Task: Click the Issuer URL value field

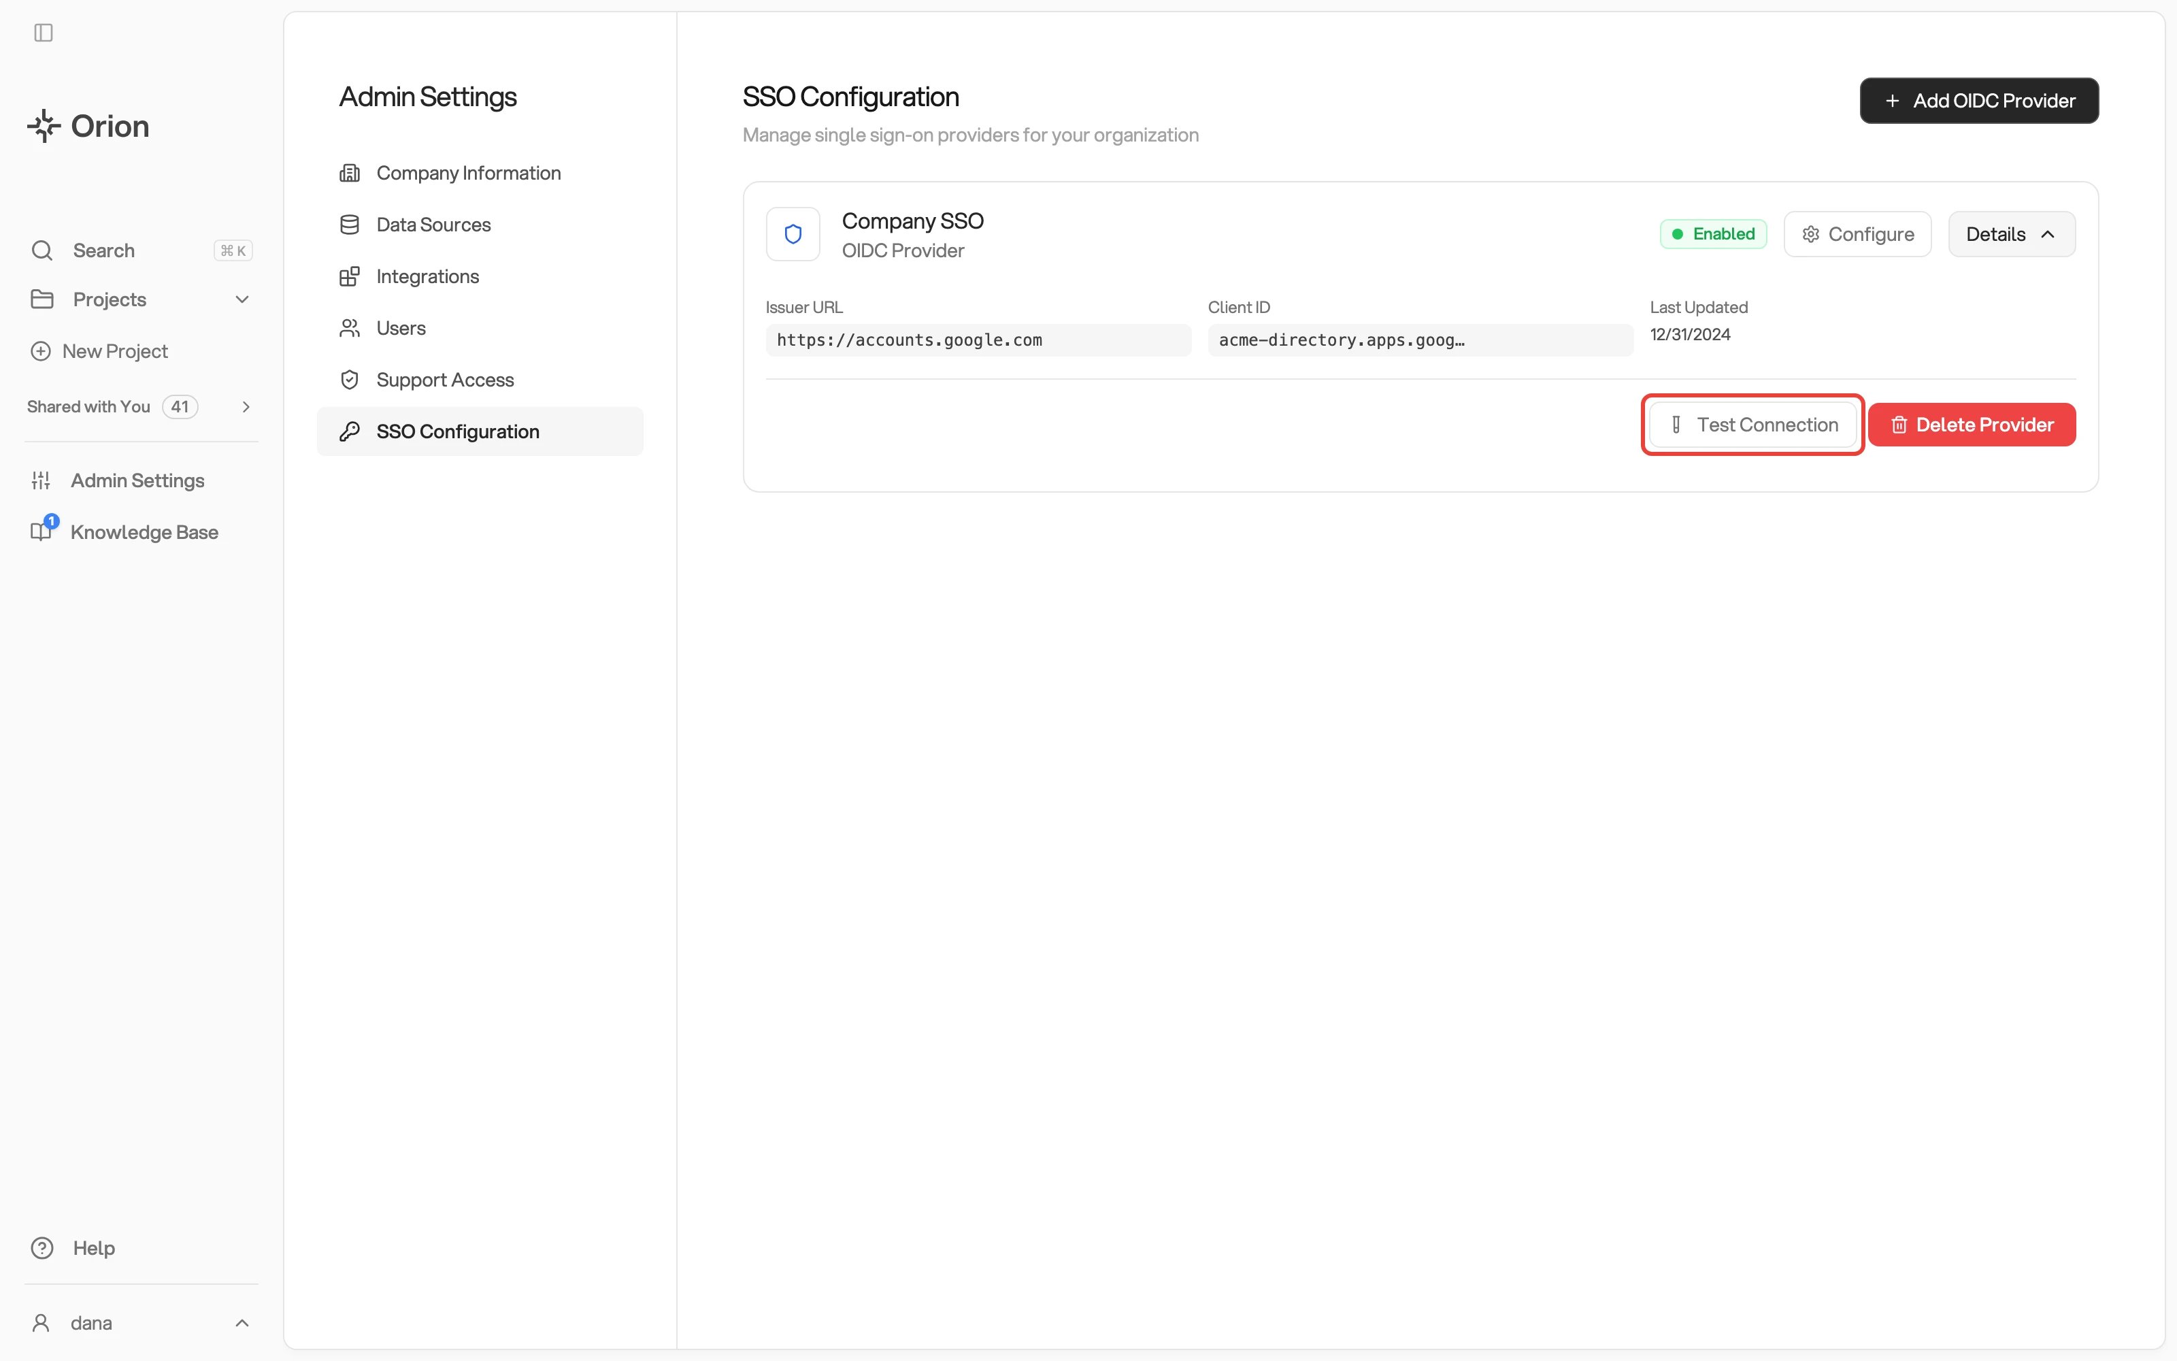Action: click(978, 340)
